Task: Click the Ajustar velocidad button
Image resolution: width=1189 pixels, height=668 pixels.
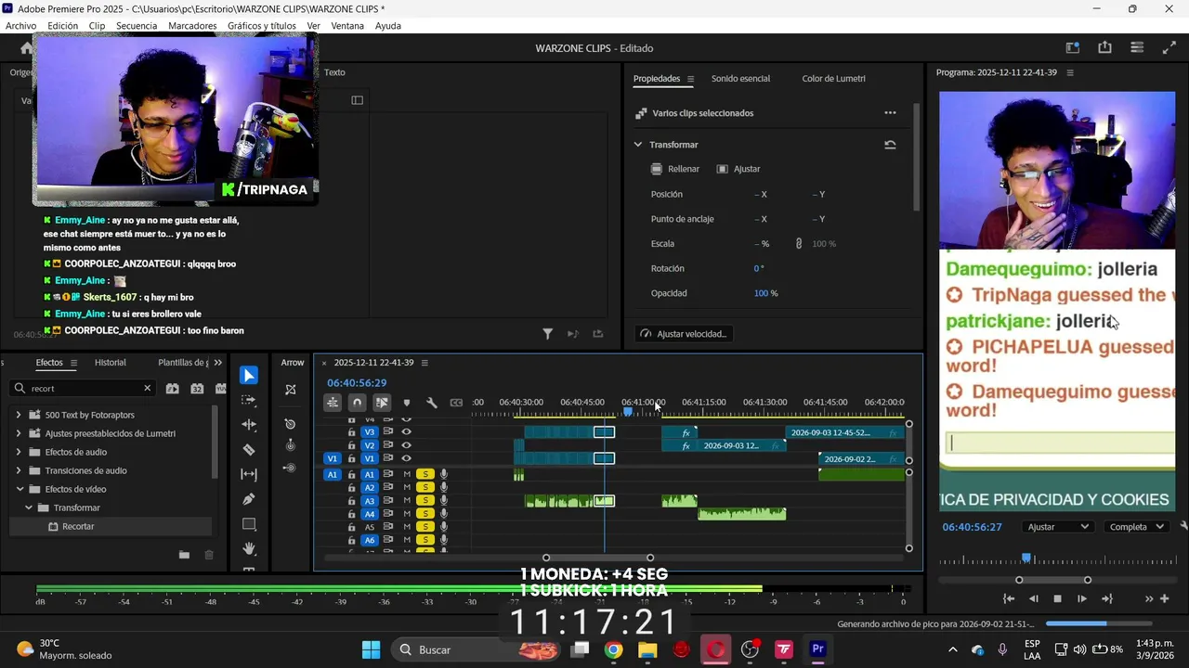Action: (684, 334)
